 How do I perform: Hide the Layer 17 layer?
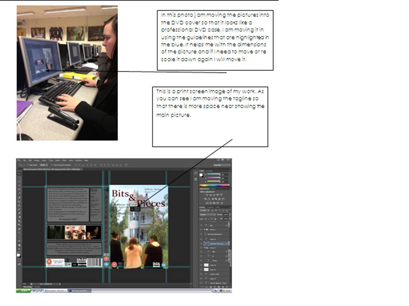[201, 239]
